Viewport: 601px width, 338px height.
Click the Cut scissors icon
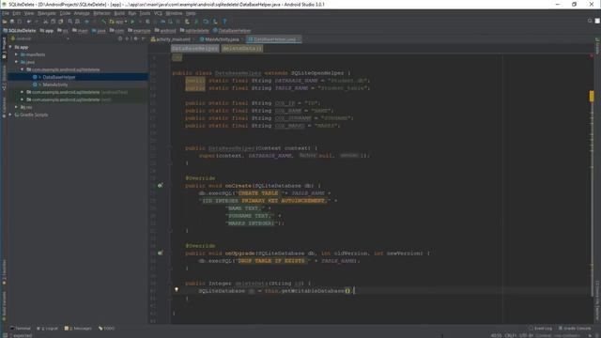(46, 22)
